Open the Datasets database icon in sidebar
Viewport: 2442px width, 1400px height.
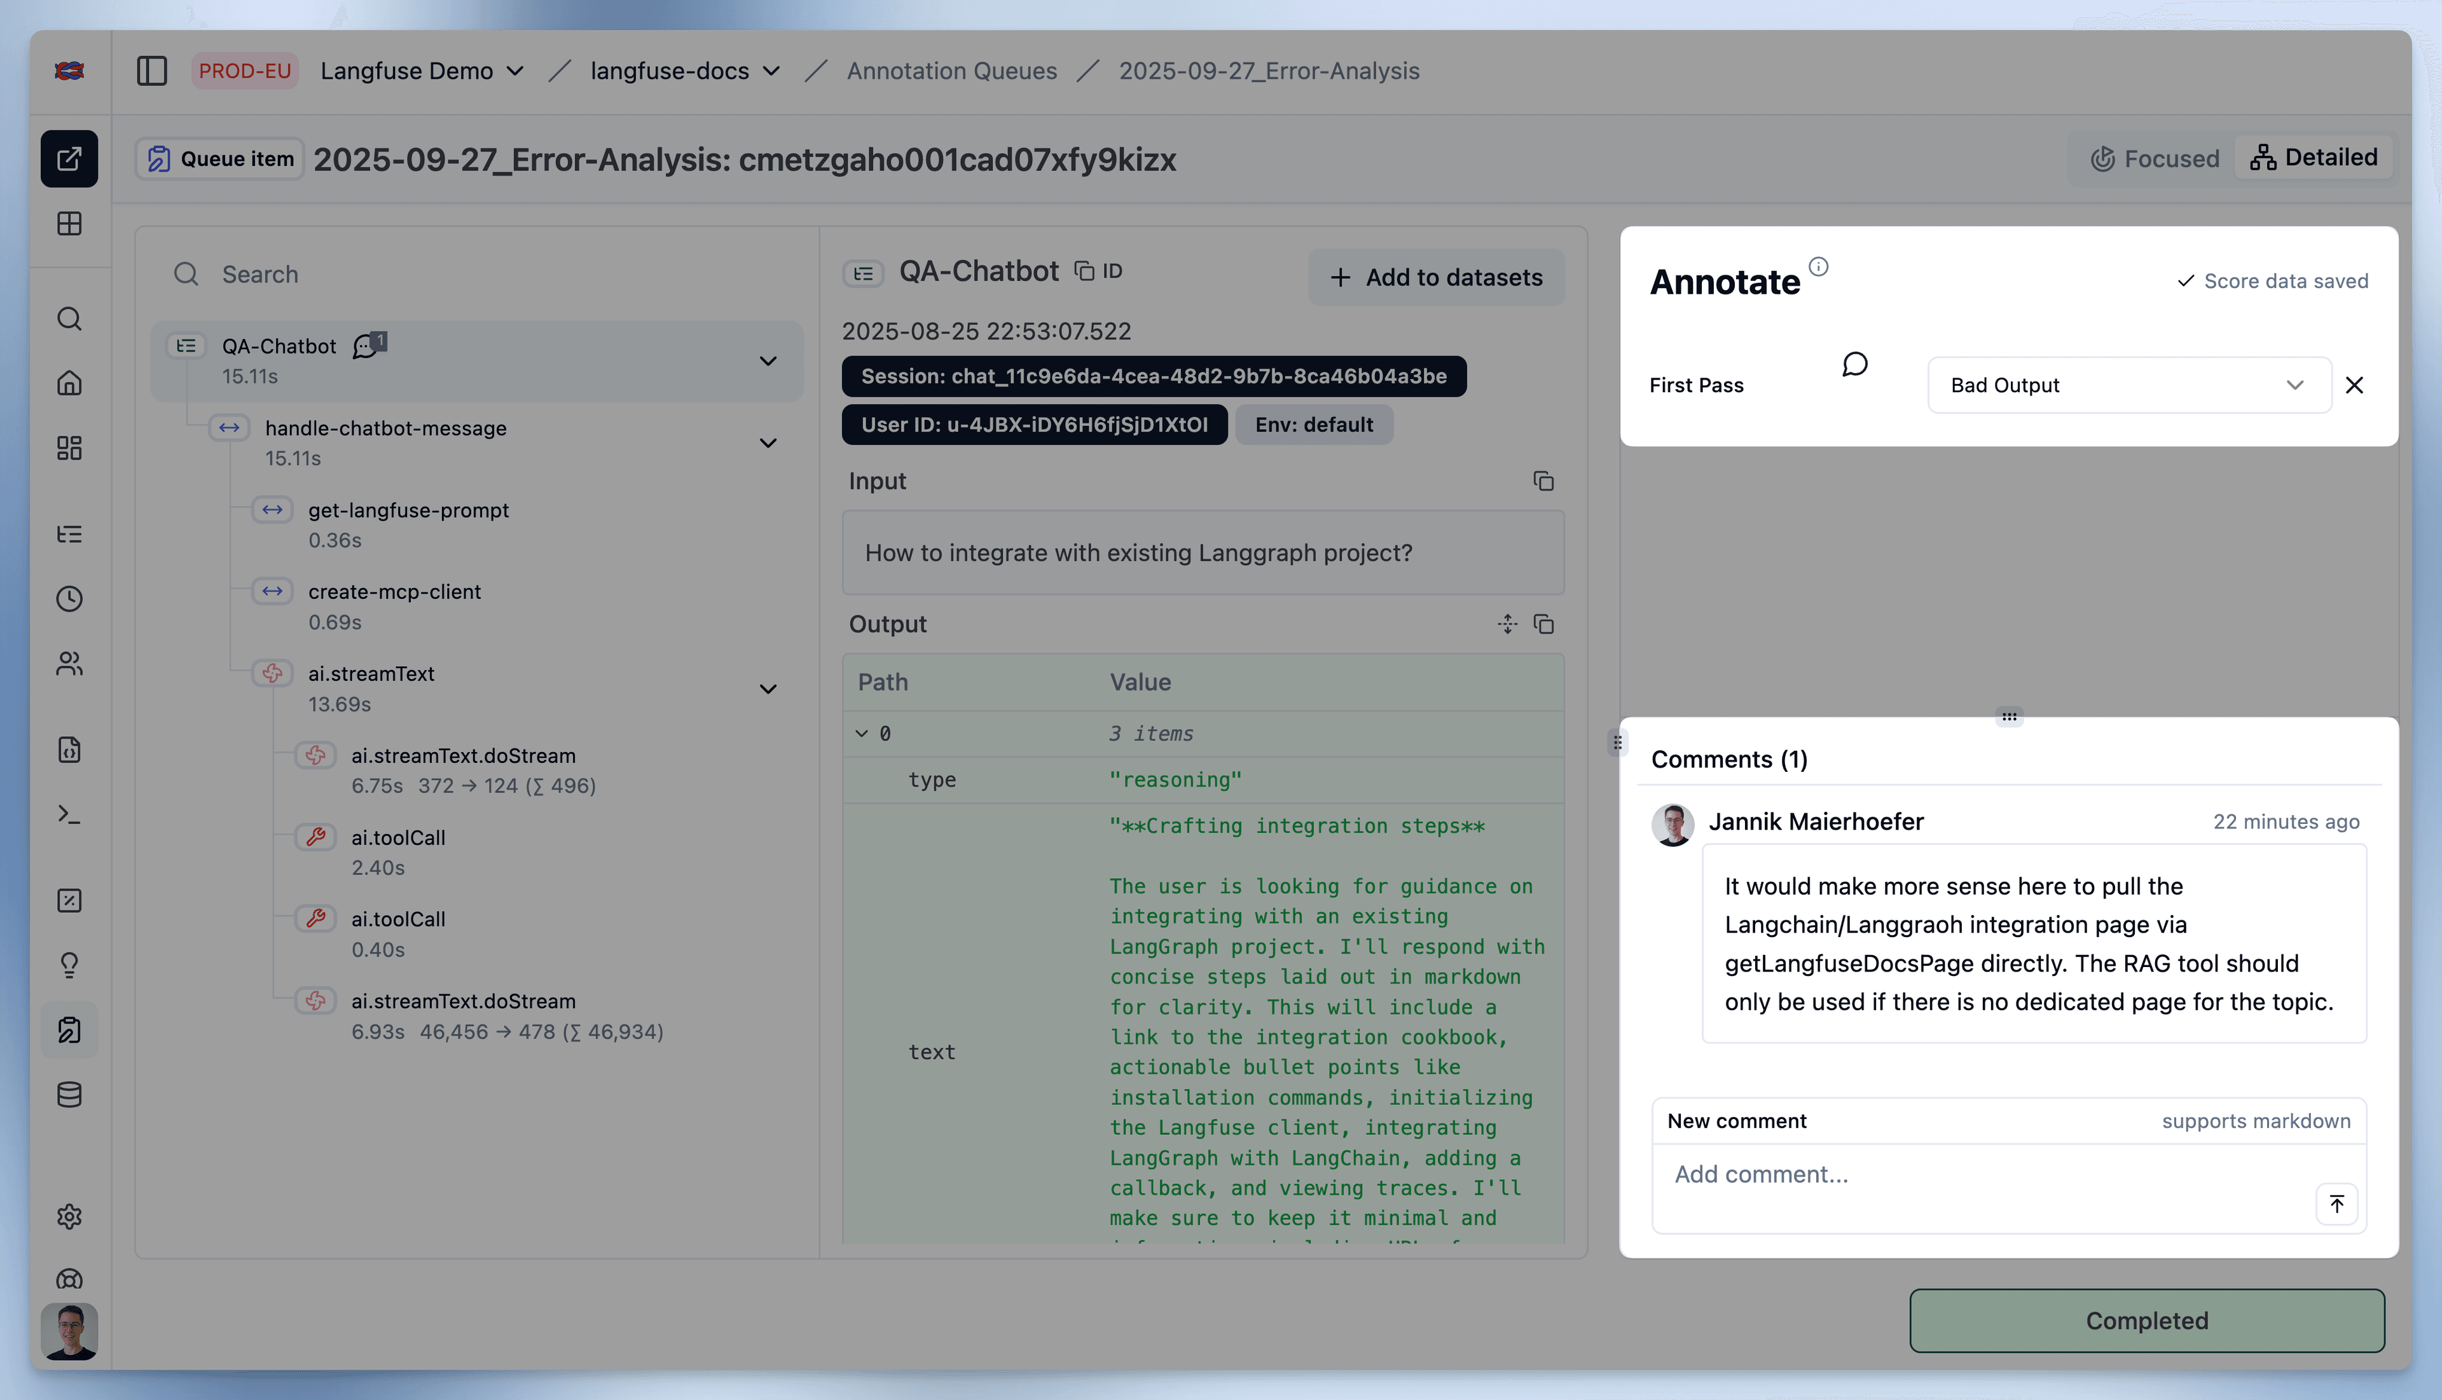[69, 1094]
